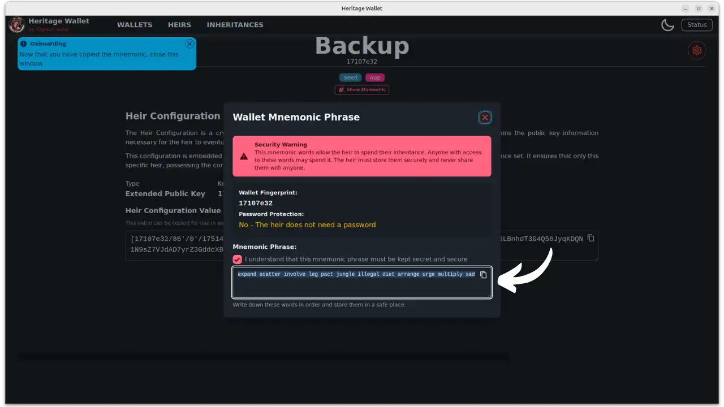The image size is (724, 407).
Task: Click the Security Warning triangle icon
Action: point(244,157)
